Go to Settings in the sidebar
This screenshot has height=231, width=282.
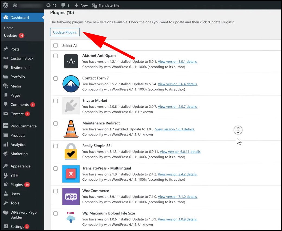tap(17, 226)
